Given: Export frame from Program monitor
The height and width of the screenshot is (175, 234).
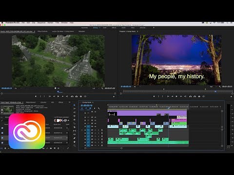Looking at the screenshot, I should (x=199, y=96).
